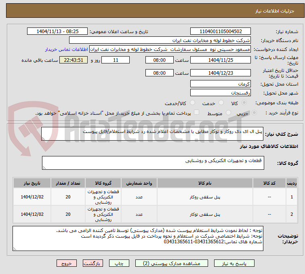The height and width of the screenshot is (274, 305).
Task: Click the announcement date field 1404/11/13 - 08:25
Action: pyautogui.click(x=57, y=32)
